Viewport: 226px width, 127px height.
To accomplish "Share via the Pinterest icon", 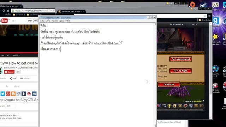I will pos(29,94).
